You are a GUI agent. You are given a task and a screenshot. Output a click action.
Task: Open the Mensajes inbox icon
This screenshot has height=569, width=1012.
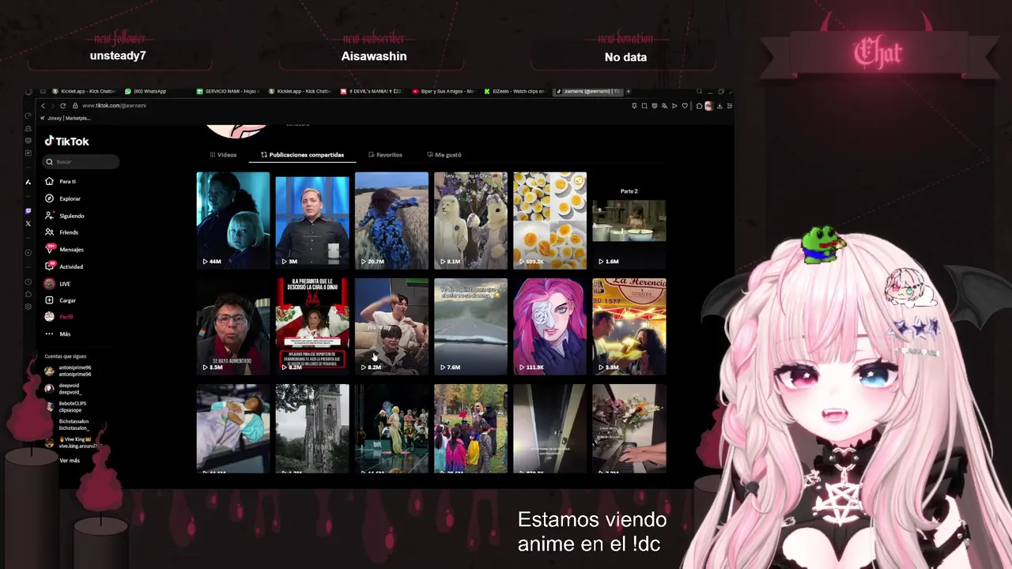point(50,249)
